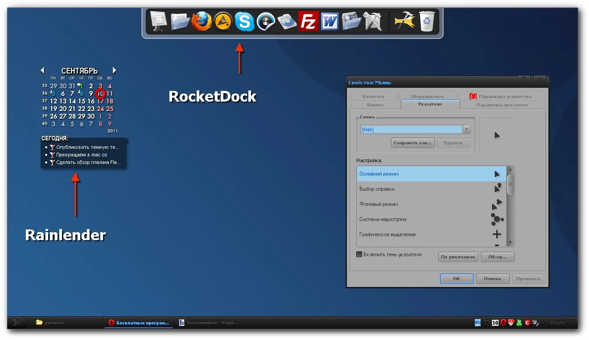Click the disabled Удалить button

pos(453,143)
